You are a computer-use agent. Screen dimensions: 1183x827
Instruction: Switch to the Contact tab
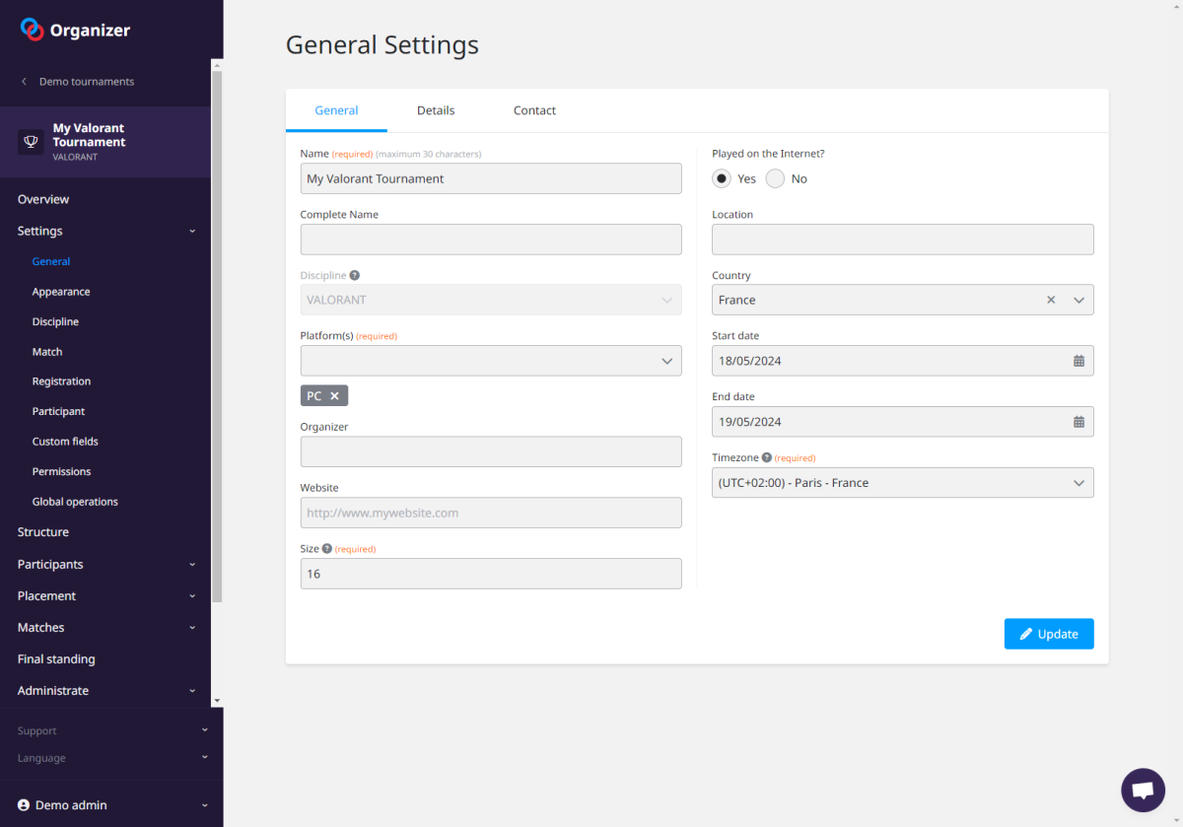click(534, 110)
